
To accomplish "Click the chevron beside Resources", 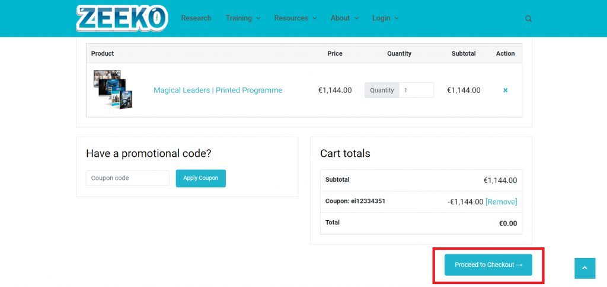I will click(x=314, y=18).
